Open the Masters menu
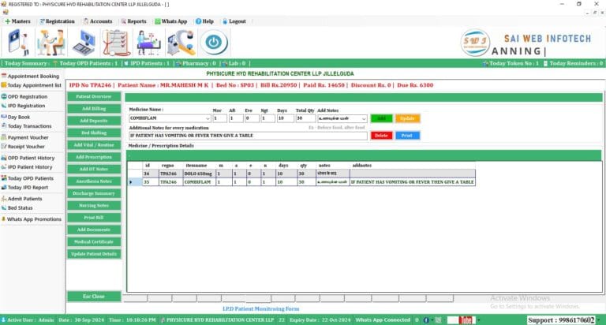This screenshot has width=606, height=325. click(18, 21)
